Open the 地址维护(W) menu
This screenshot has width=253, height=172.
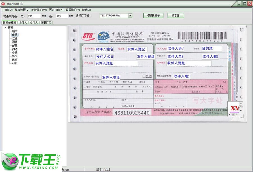39,10
